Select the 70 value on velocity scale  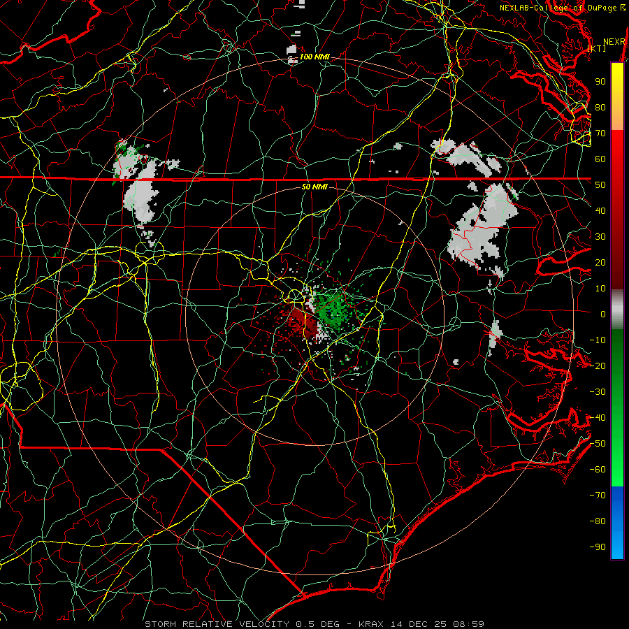[600, 133]
